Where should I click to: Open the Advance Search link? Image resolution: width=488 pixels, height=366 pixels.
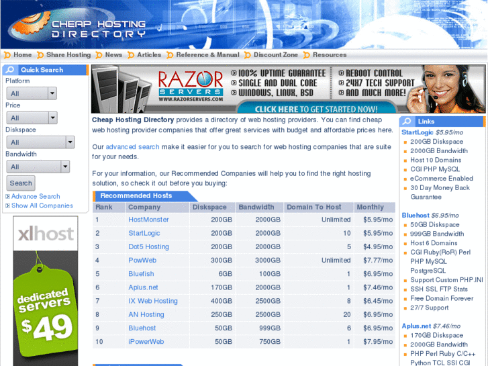36,197
